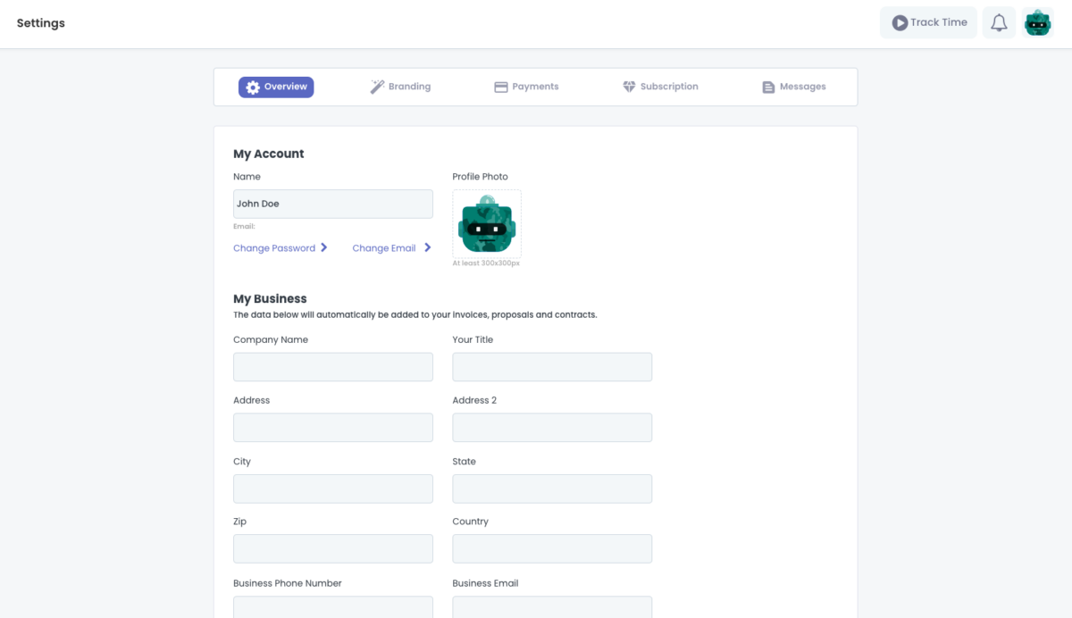Viewport: 1072px width, 618px height.
Task: Click the magic wand Branding icon
Action: click(378, 88)
